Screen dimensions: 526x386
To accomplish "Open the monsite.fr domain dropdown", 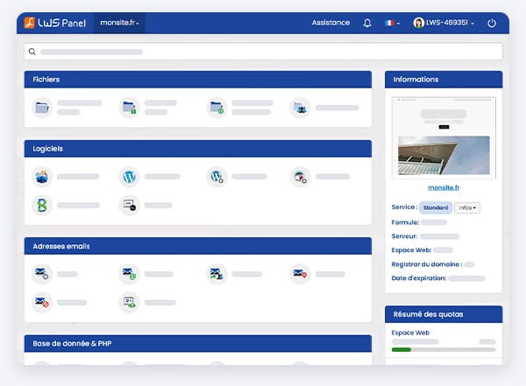I will [120, 23].
